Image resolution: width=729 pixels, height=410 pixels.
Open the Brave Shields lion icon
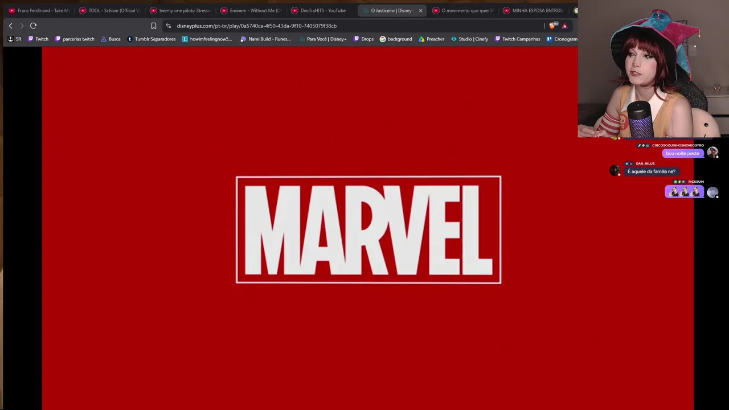(552, 26)
